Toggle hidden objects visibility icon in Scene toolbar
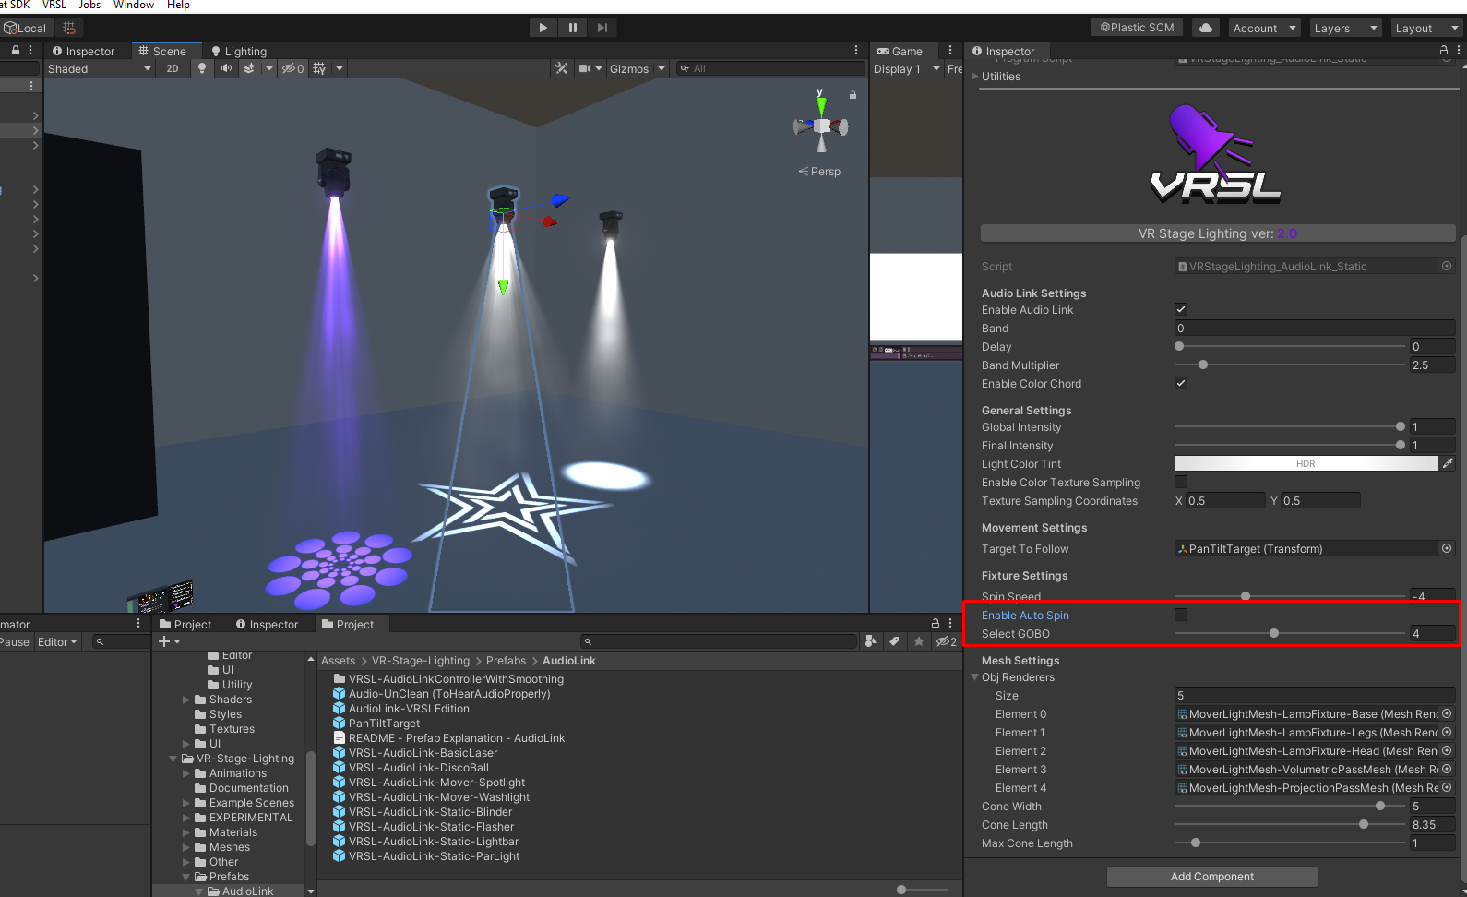1467x897 pixels. pos(292,68)
